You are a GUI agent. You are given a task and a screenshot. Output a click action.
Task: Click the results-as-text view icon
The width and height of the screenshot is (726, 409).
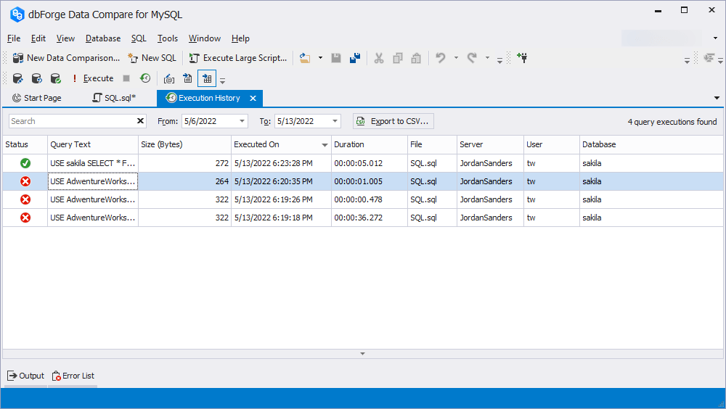click(x=169, y=78)
